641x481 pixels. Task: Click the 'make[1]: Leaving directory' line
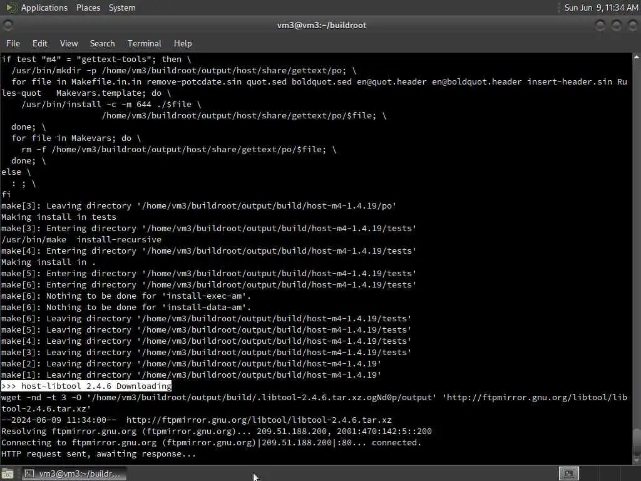click(191, 375)
